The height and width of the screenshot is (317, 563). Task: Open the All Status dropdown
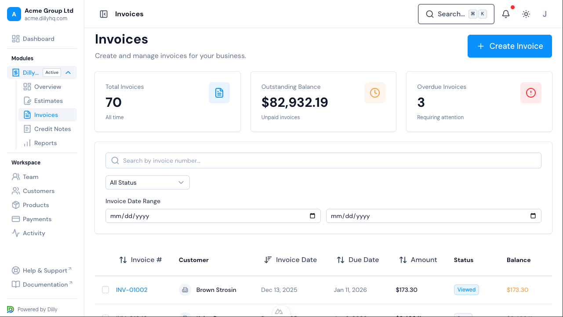[147, 182]
